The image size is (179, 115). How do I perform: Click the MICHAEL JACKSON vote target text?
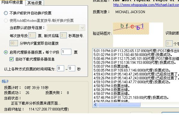click(x=130, y=12)
